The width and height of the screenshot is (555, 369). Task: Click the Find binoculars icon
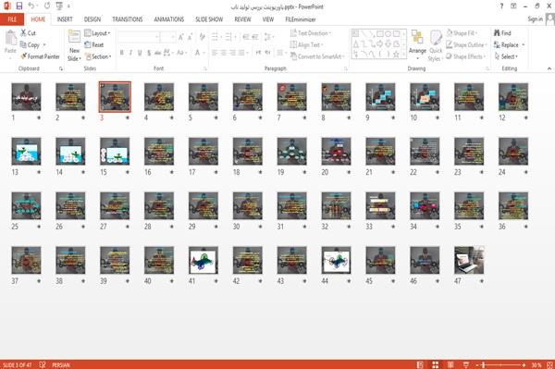click(498, 33)
